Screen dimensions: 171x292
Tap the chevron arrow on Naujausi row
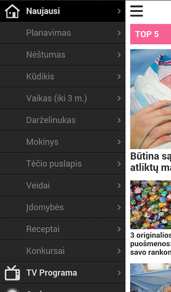119,11
